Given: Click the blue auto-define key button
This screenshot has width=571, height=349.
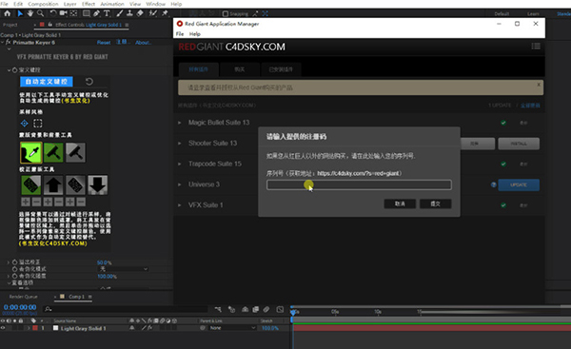Looking at the screenshot, I should (x=47, y=82).
